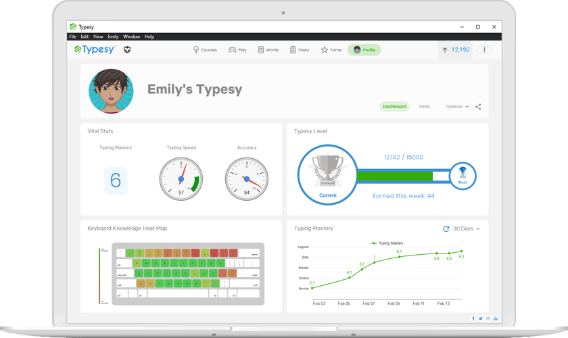568x338 pixels.
Task: Click the shield badge icon beside logo
Action: click(127, 49)
